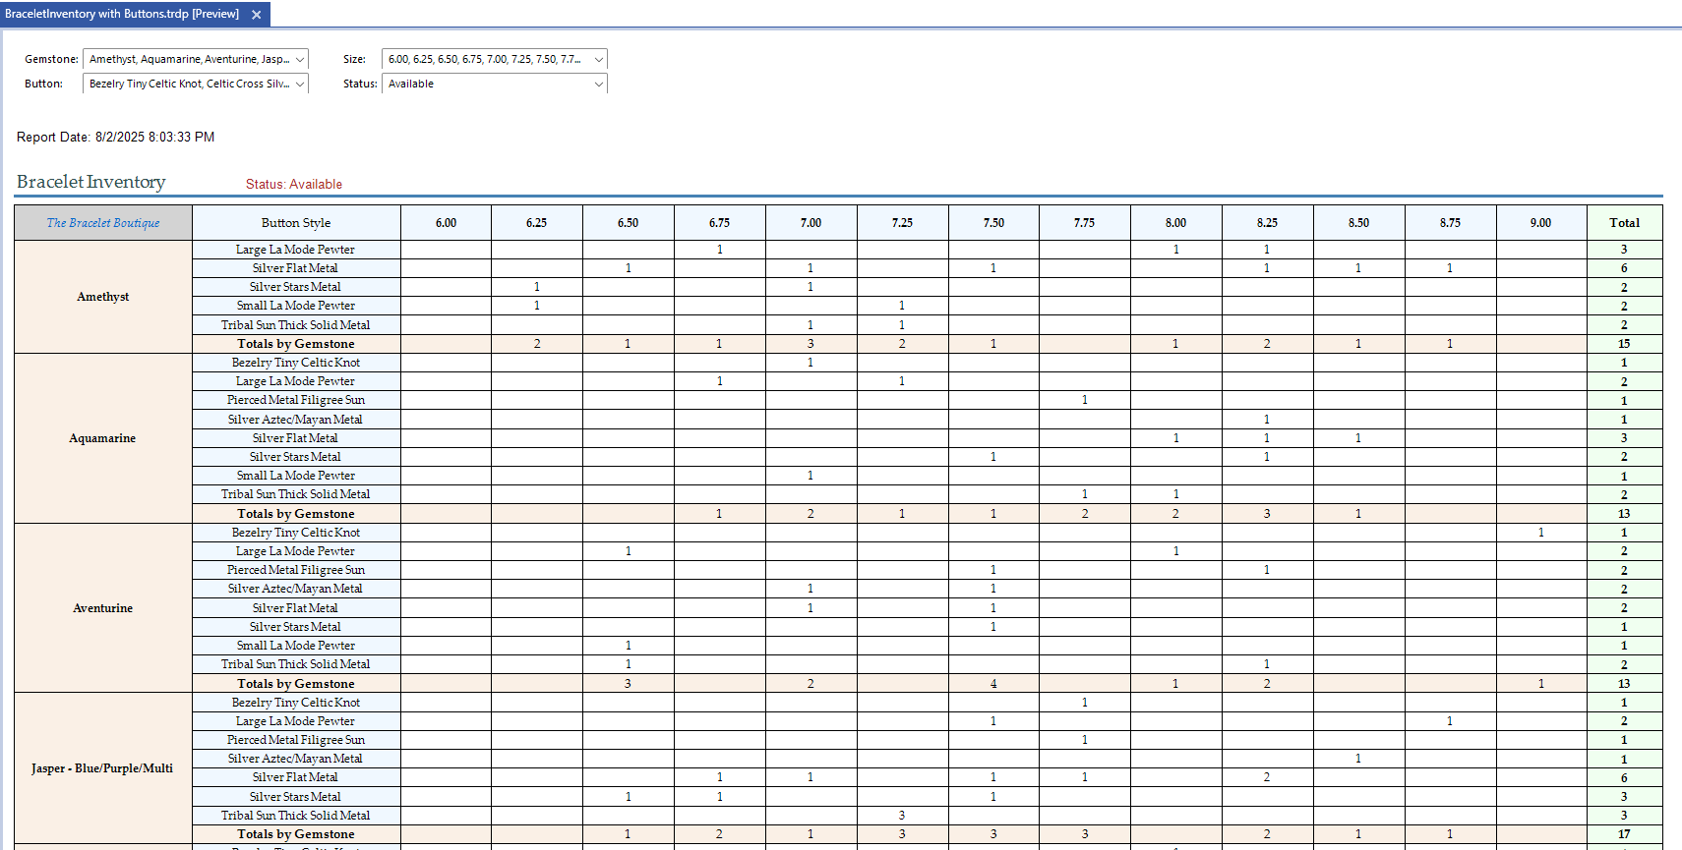
Task: Click the Button Style column header
Action: coord(296,223)
